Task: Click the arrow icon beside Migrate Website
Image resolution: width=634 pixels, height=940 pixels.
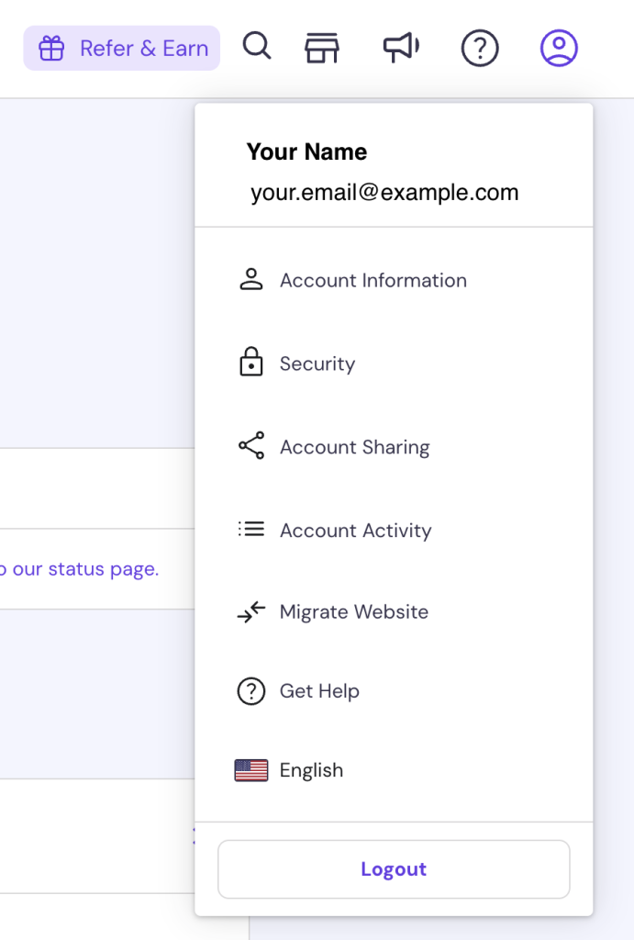Action: click(x=250, y=611)
